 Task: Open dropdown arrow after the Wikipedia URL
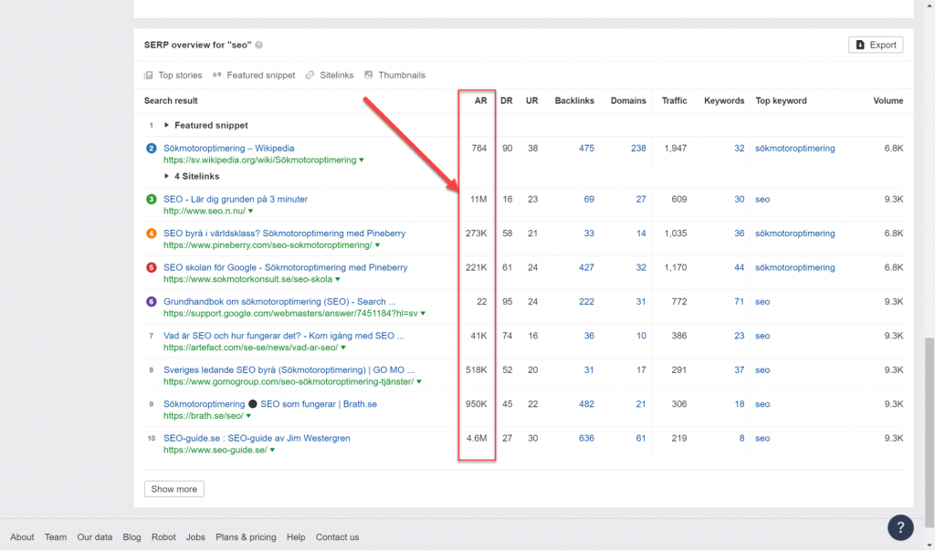tap(362, 161)
